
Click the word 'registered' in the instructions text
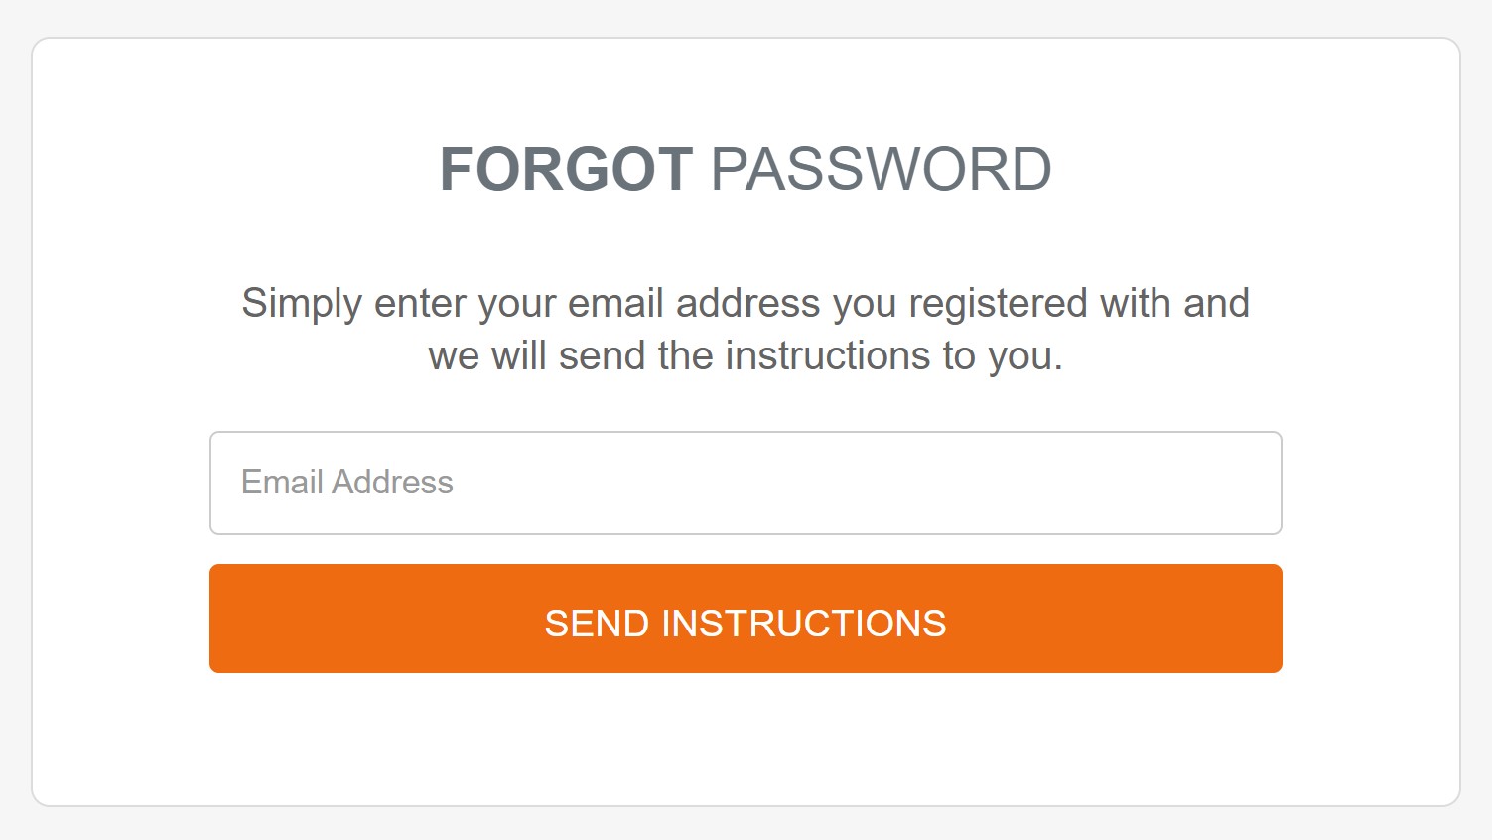(998, 303)
